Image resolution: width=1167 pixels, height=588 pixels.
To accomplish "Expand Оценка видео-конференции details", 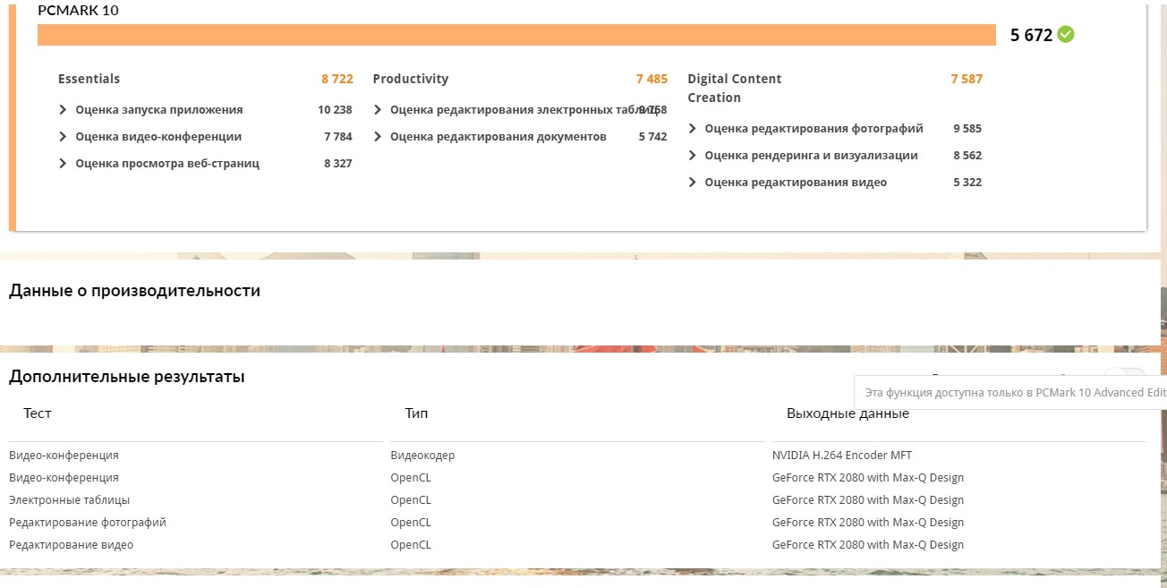I will point(64,137).
